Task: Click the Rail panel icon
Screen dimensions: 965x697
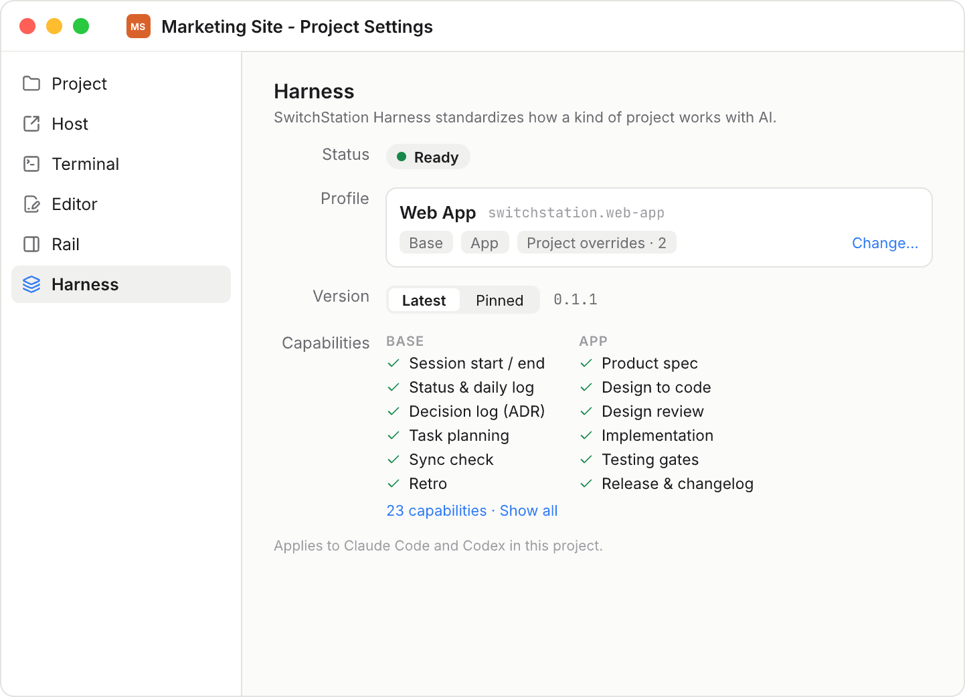Action: 31,244
